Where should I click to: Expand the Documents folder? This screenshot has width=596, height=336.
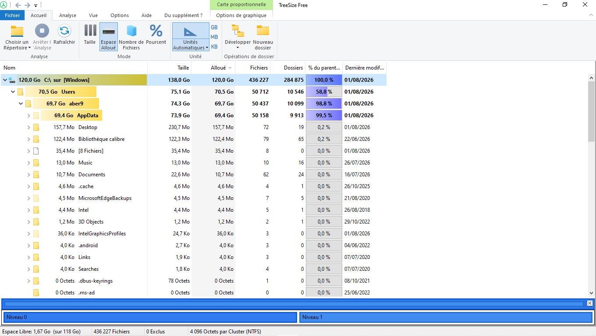(28, 175)
